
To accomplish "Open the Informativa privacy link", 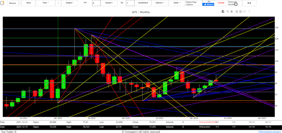I will point(270,132).
